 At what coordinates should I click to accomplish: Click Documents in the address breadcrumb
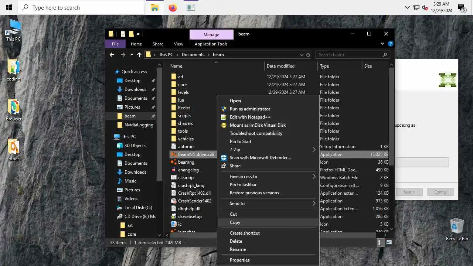click(x=193, y=55)
